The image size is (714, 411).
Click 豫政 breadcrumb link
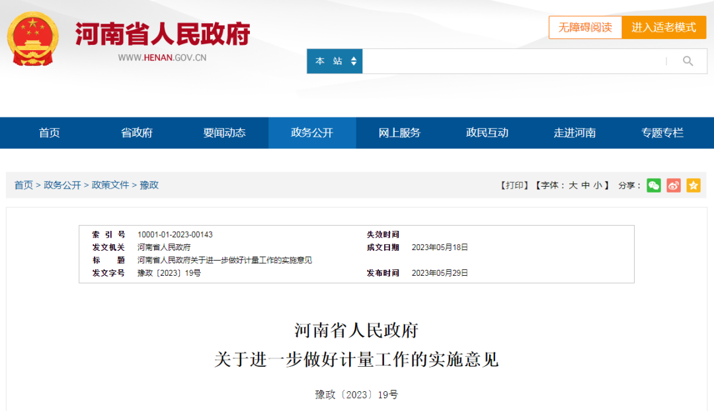tap(149, 185)
